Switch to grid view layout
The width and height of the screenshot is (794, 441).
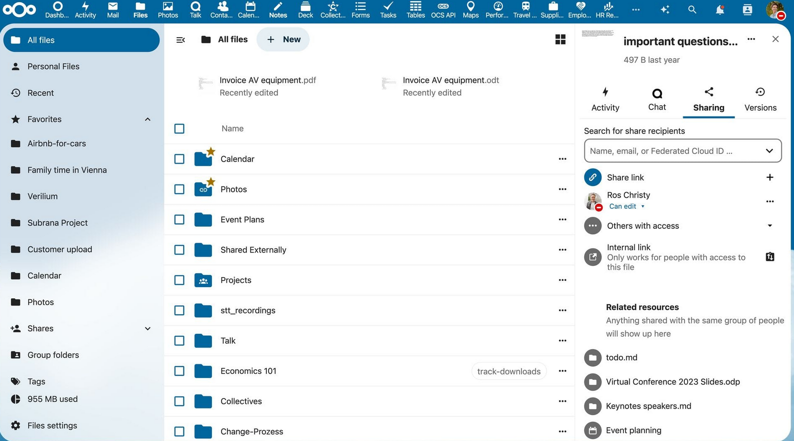pyautogui.click(x=560, y=39)
